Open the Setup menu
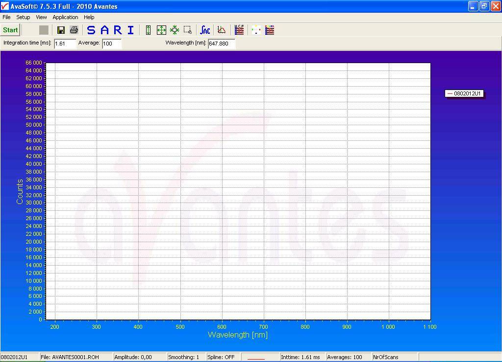 pos(23,17)
